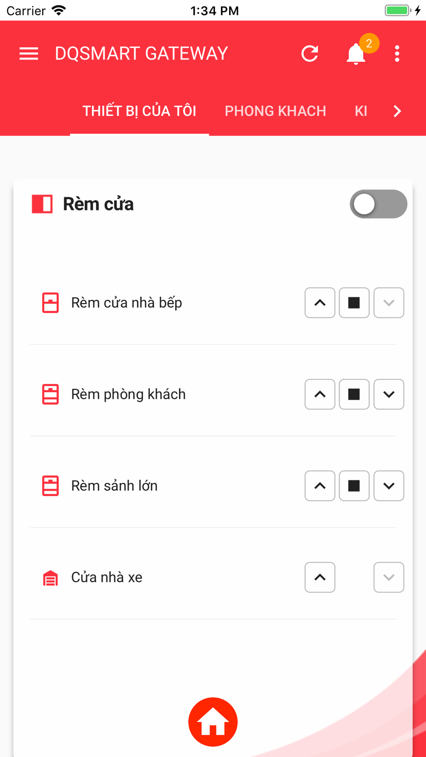426x757 pixels.
Task: Switch to THIẾT BỊ CỦA TÔI tab
Action: pyautogui.click(x=139, y=111)
